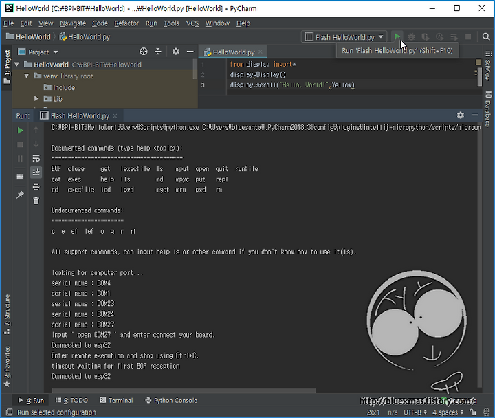Expand the Lib folder
Image resolution: width=495 pixels, height=418 pixels.
coord(36,99)
